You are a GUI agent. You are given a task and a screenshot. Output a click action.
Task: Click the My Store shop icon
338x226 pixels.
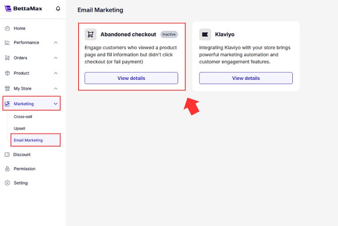coord(7,89)
